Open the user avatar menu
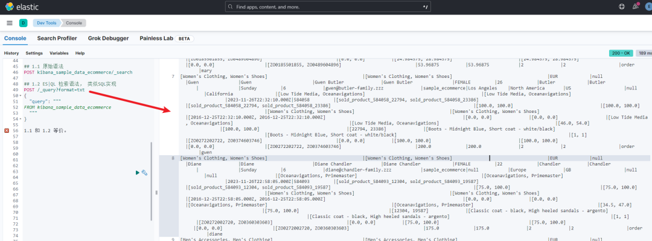This screenshot has height=241, width=652. click(x=648, y=7)
